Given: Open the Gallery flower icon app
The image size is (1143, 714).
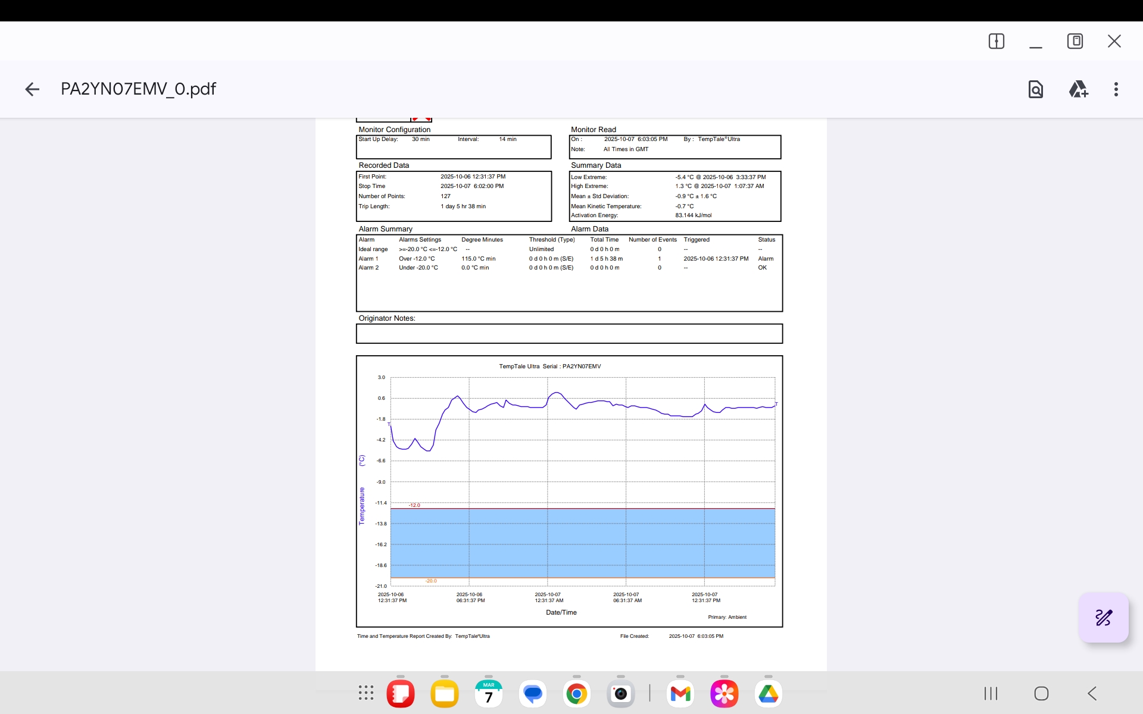Looking at the screenshot, I should (x=724, y=694).
